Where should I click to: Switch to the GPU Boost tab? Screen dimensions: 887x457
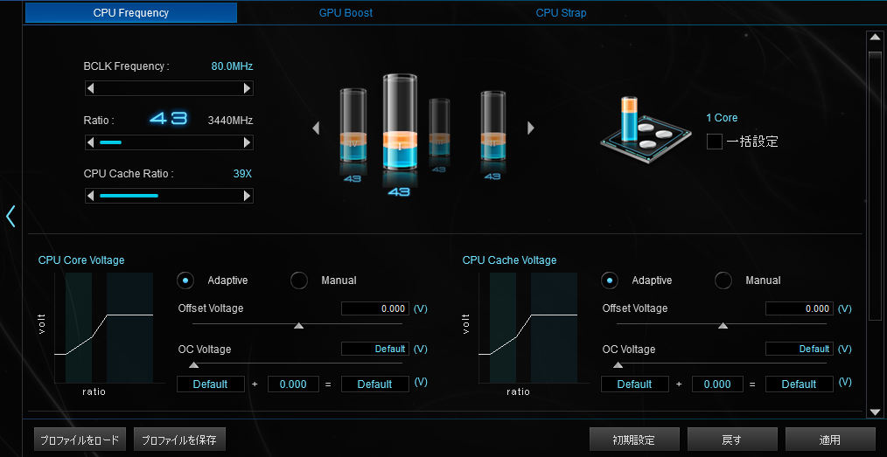coord(346,12)
